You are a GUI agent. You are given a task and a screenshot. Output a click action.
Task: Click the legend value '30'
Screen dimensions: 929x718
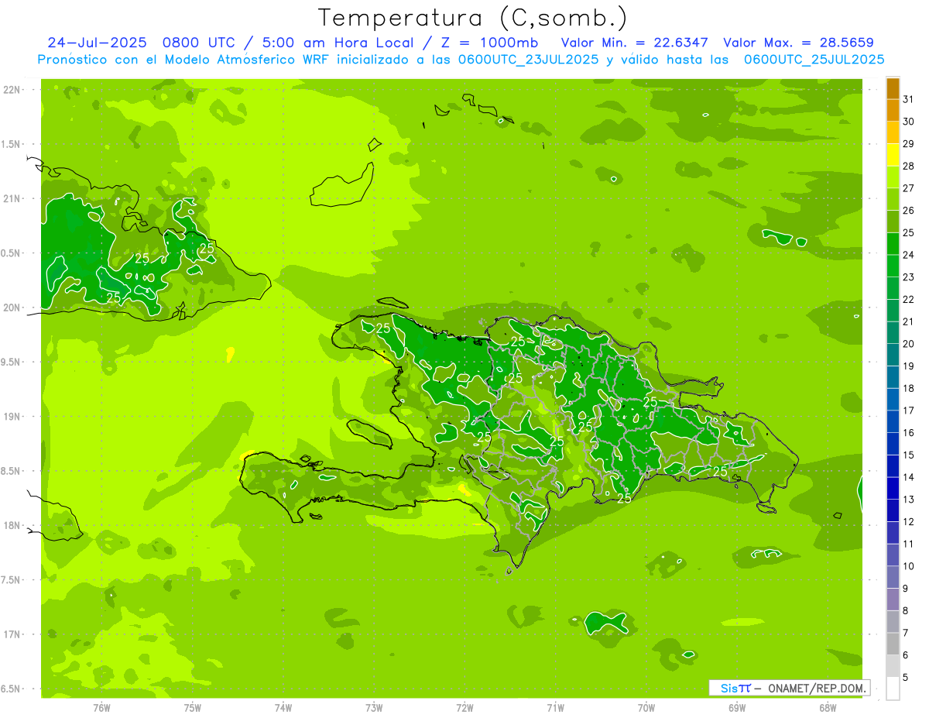[x=909, y=121]
